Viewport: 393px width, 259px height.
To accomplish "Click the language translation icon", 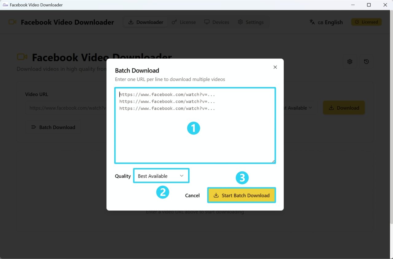I will coord(312,22).
